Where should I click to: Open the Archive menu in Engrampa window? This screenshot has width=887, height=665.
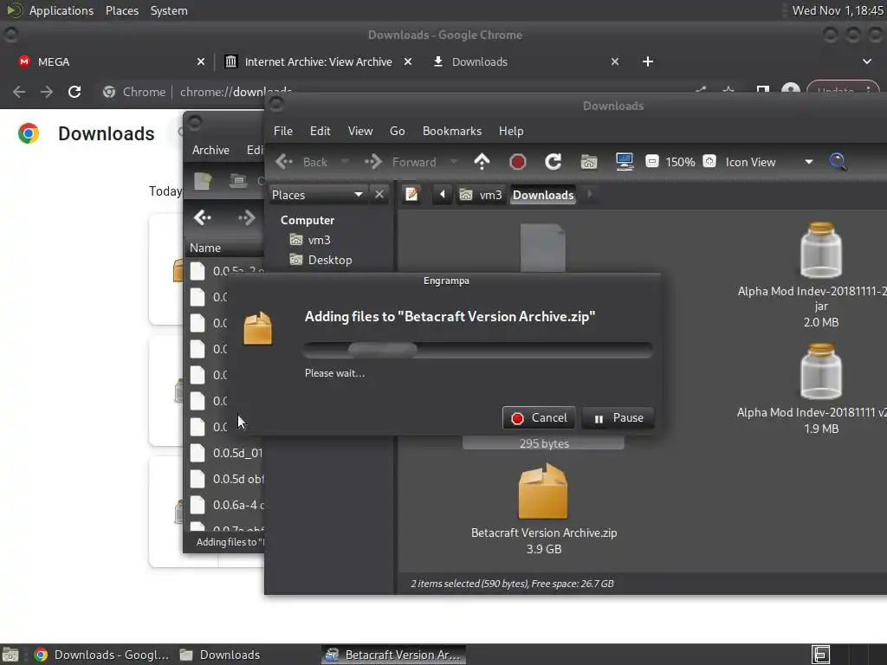click(210, 150)
